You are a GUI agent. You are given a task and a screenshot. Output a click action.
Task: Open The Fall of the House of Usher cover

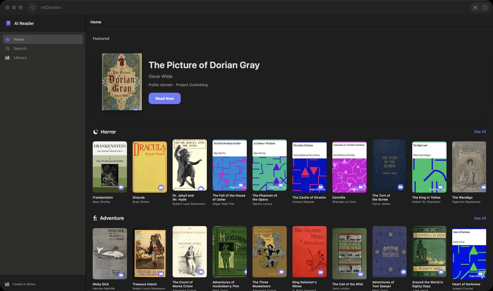[230, 165]
